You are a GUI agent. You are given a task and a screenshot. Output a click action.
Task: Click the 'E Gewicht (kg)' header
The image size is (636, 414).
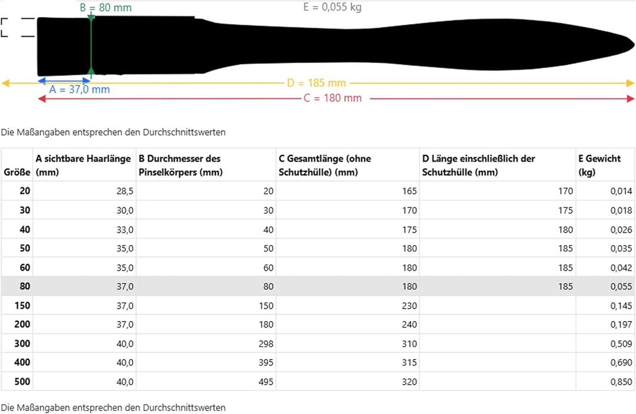click(605, 165)
